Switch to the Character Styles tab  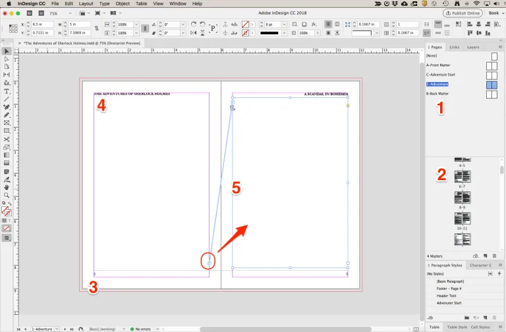tap(480, 266)
